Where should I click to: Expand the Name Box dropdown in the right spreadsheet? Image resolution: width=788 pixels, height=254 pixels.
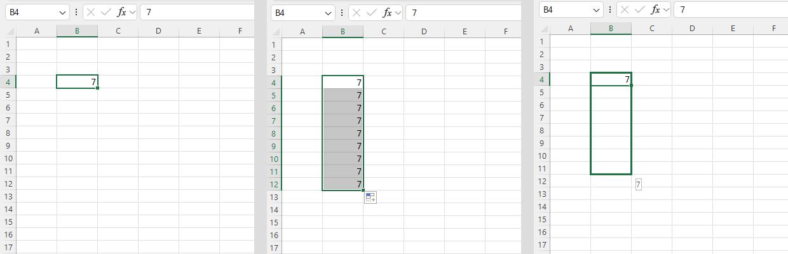pyautogui.click(x=595, y=10)
